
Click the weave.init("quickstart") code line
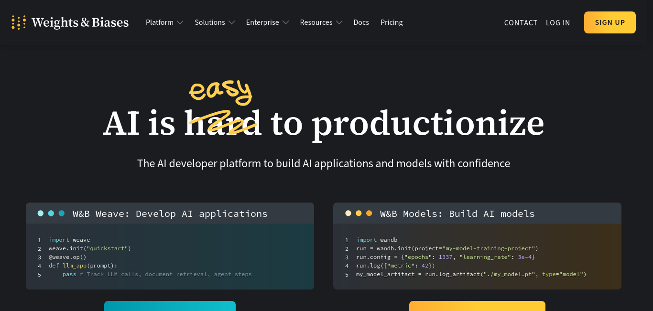pos(90,248)
